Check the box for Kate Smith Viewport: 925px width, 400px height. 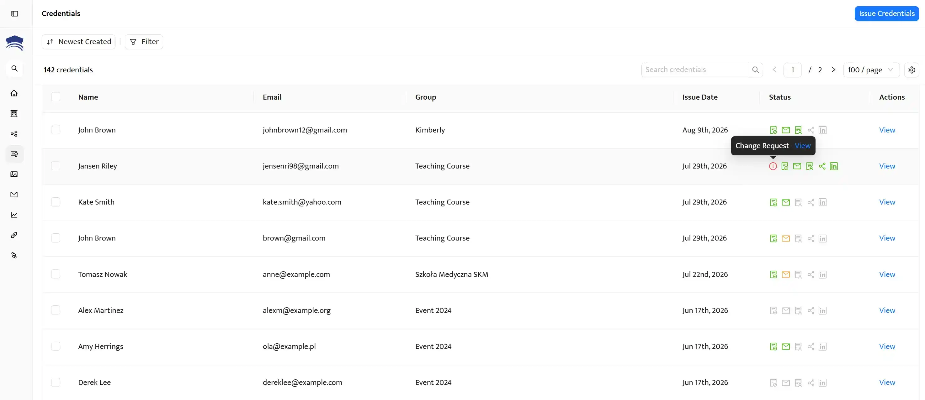[x=56, y=202]
